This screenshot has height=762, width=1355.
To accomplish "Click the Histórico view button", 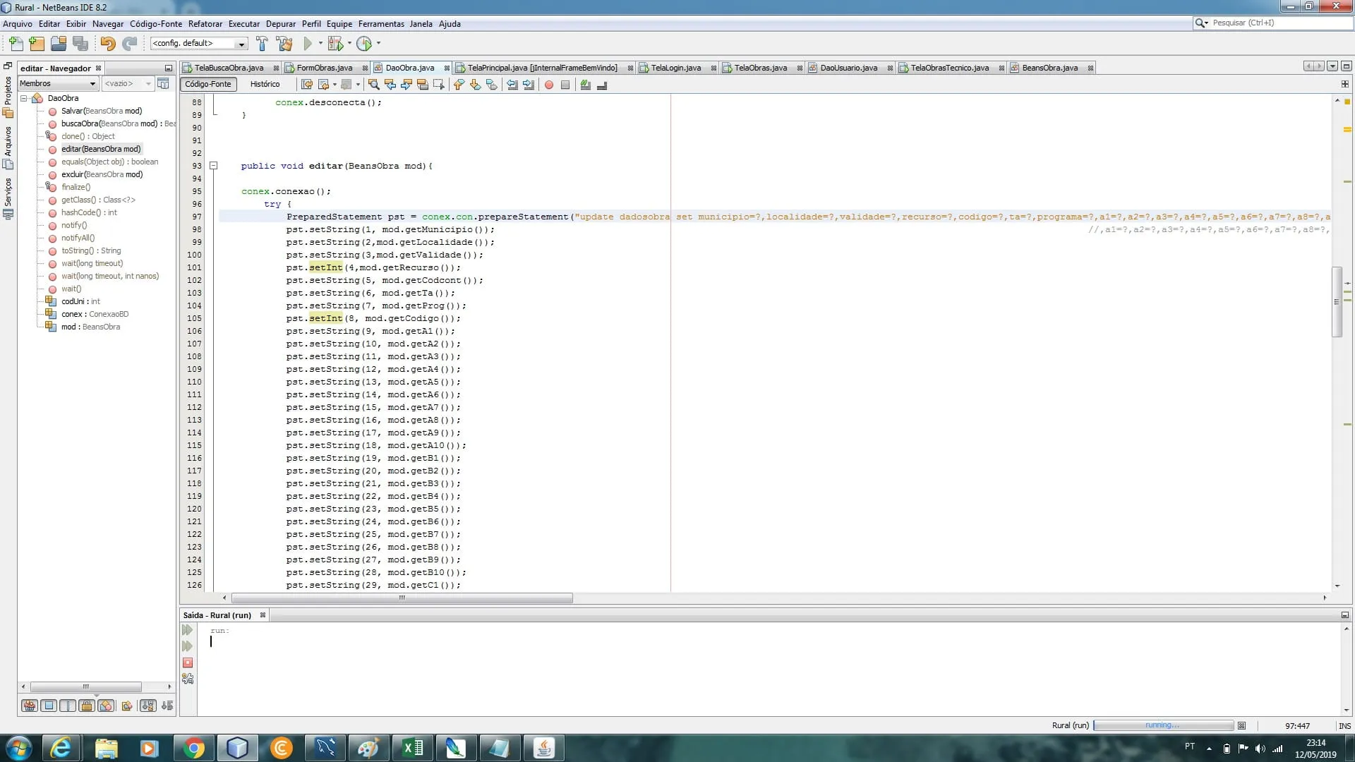I will tap(265, 84).
